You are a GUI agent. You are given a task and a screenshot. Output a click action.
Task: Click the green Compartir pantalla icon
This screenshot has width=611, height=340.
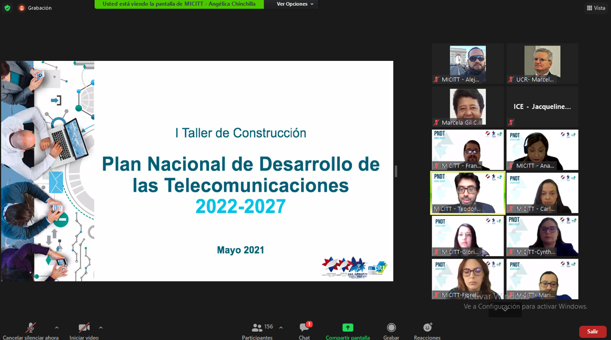click(347, 327)
